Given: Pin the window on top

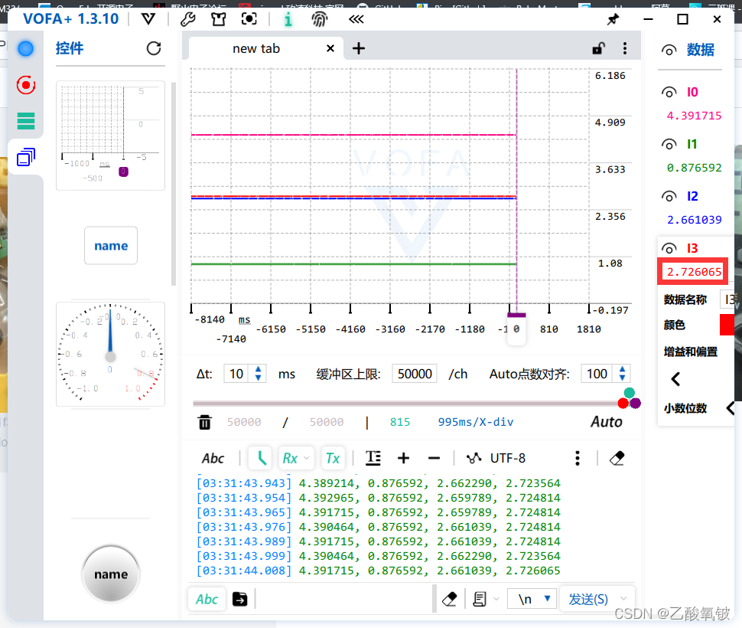Looking at the screenshot, I should [613, 19].
